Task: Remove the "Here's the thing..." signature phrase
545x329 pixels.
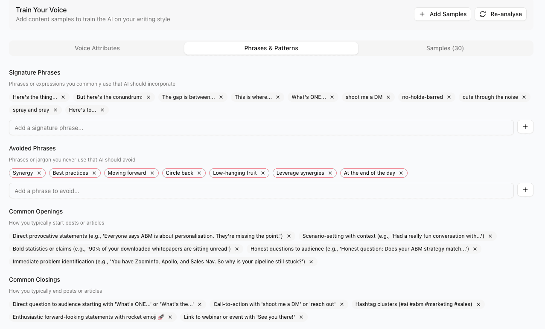Action: click(63, 97)
